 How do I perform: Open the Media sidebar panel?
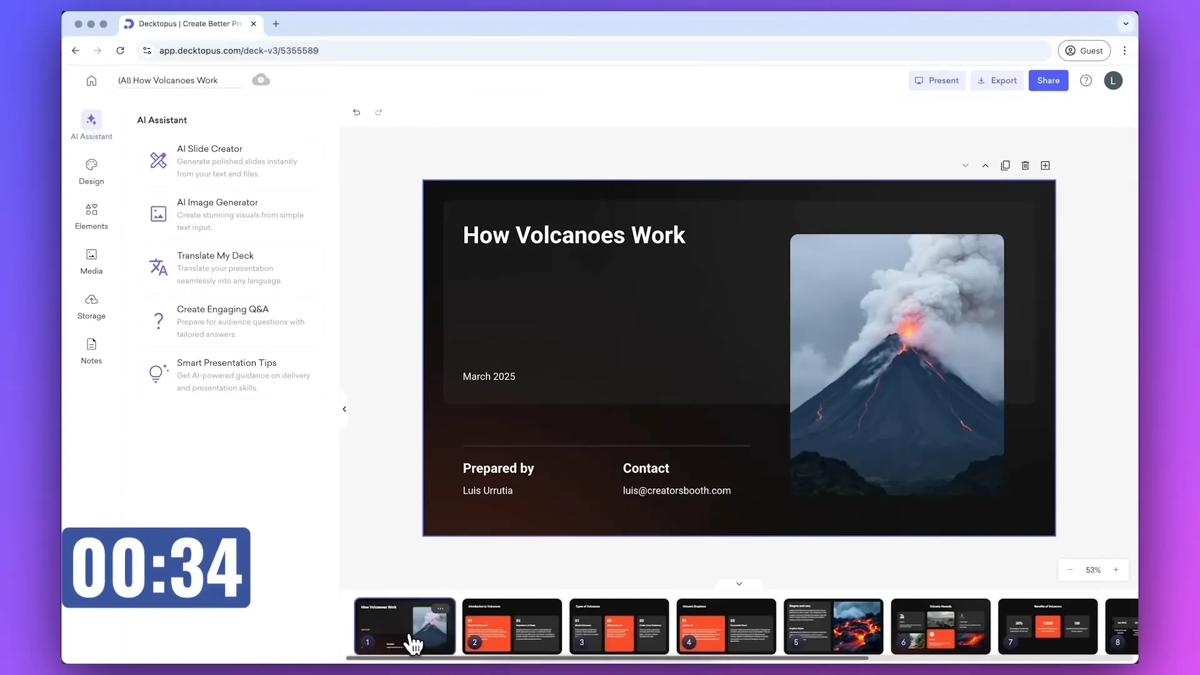[91, 261]
